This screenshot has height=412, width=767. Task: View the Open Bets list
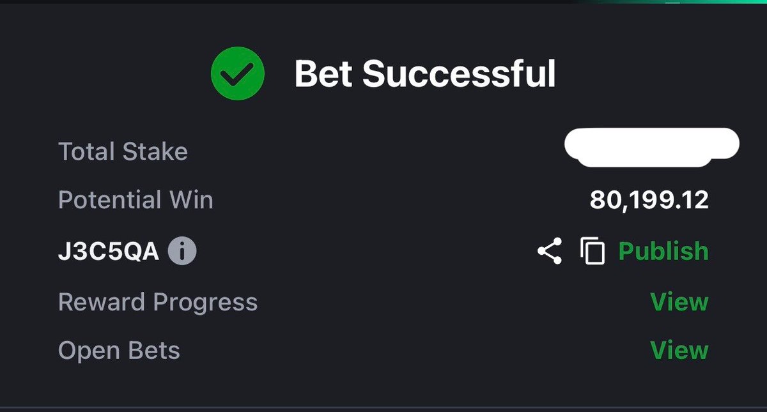tap(679, 350)
